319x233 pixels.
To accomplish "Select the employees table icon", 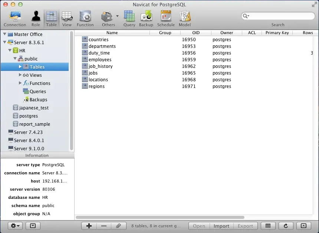I will [x=85, y=59].
